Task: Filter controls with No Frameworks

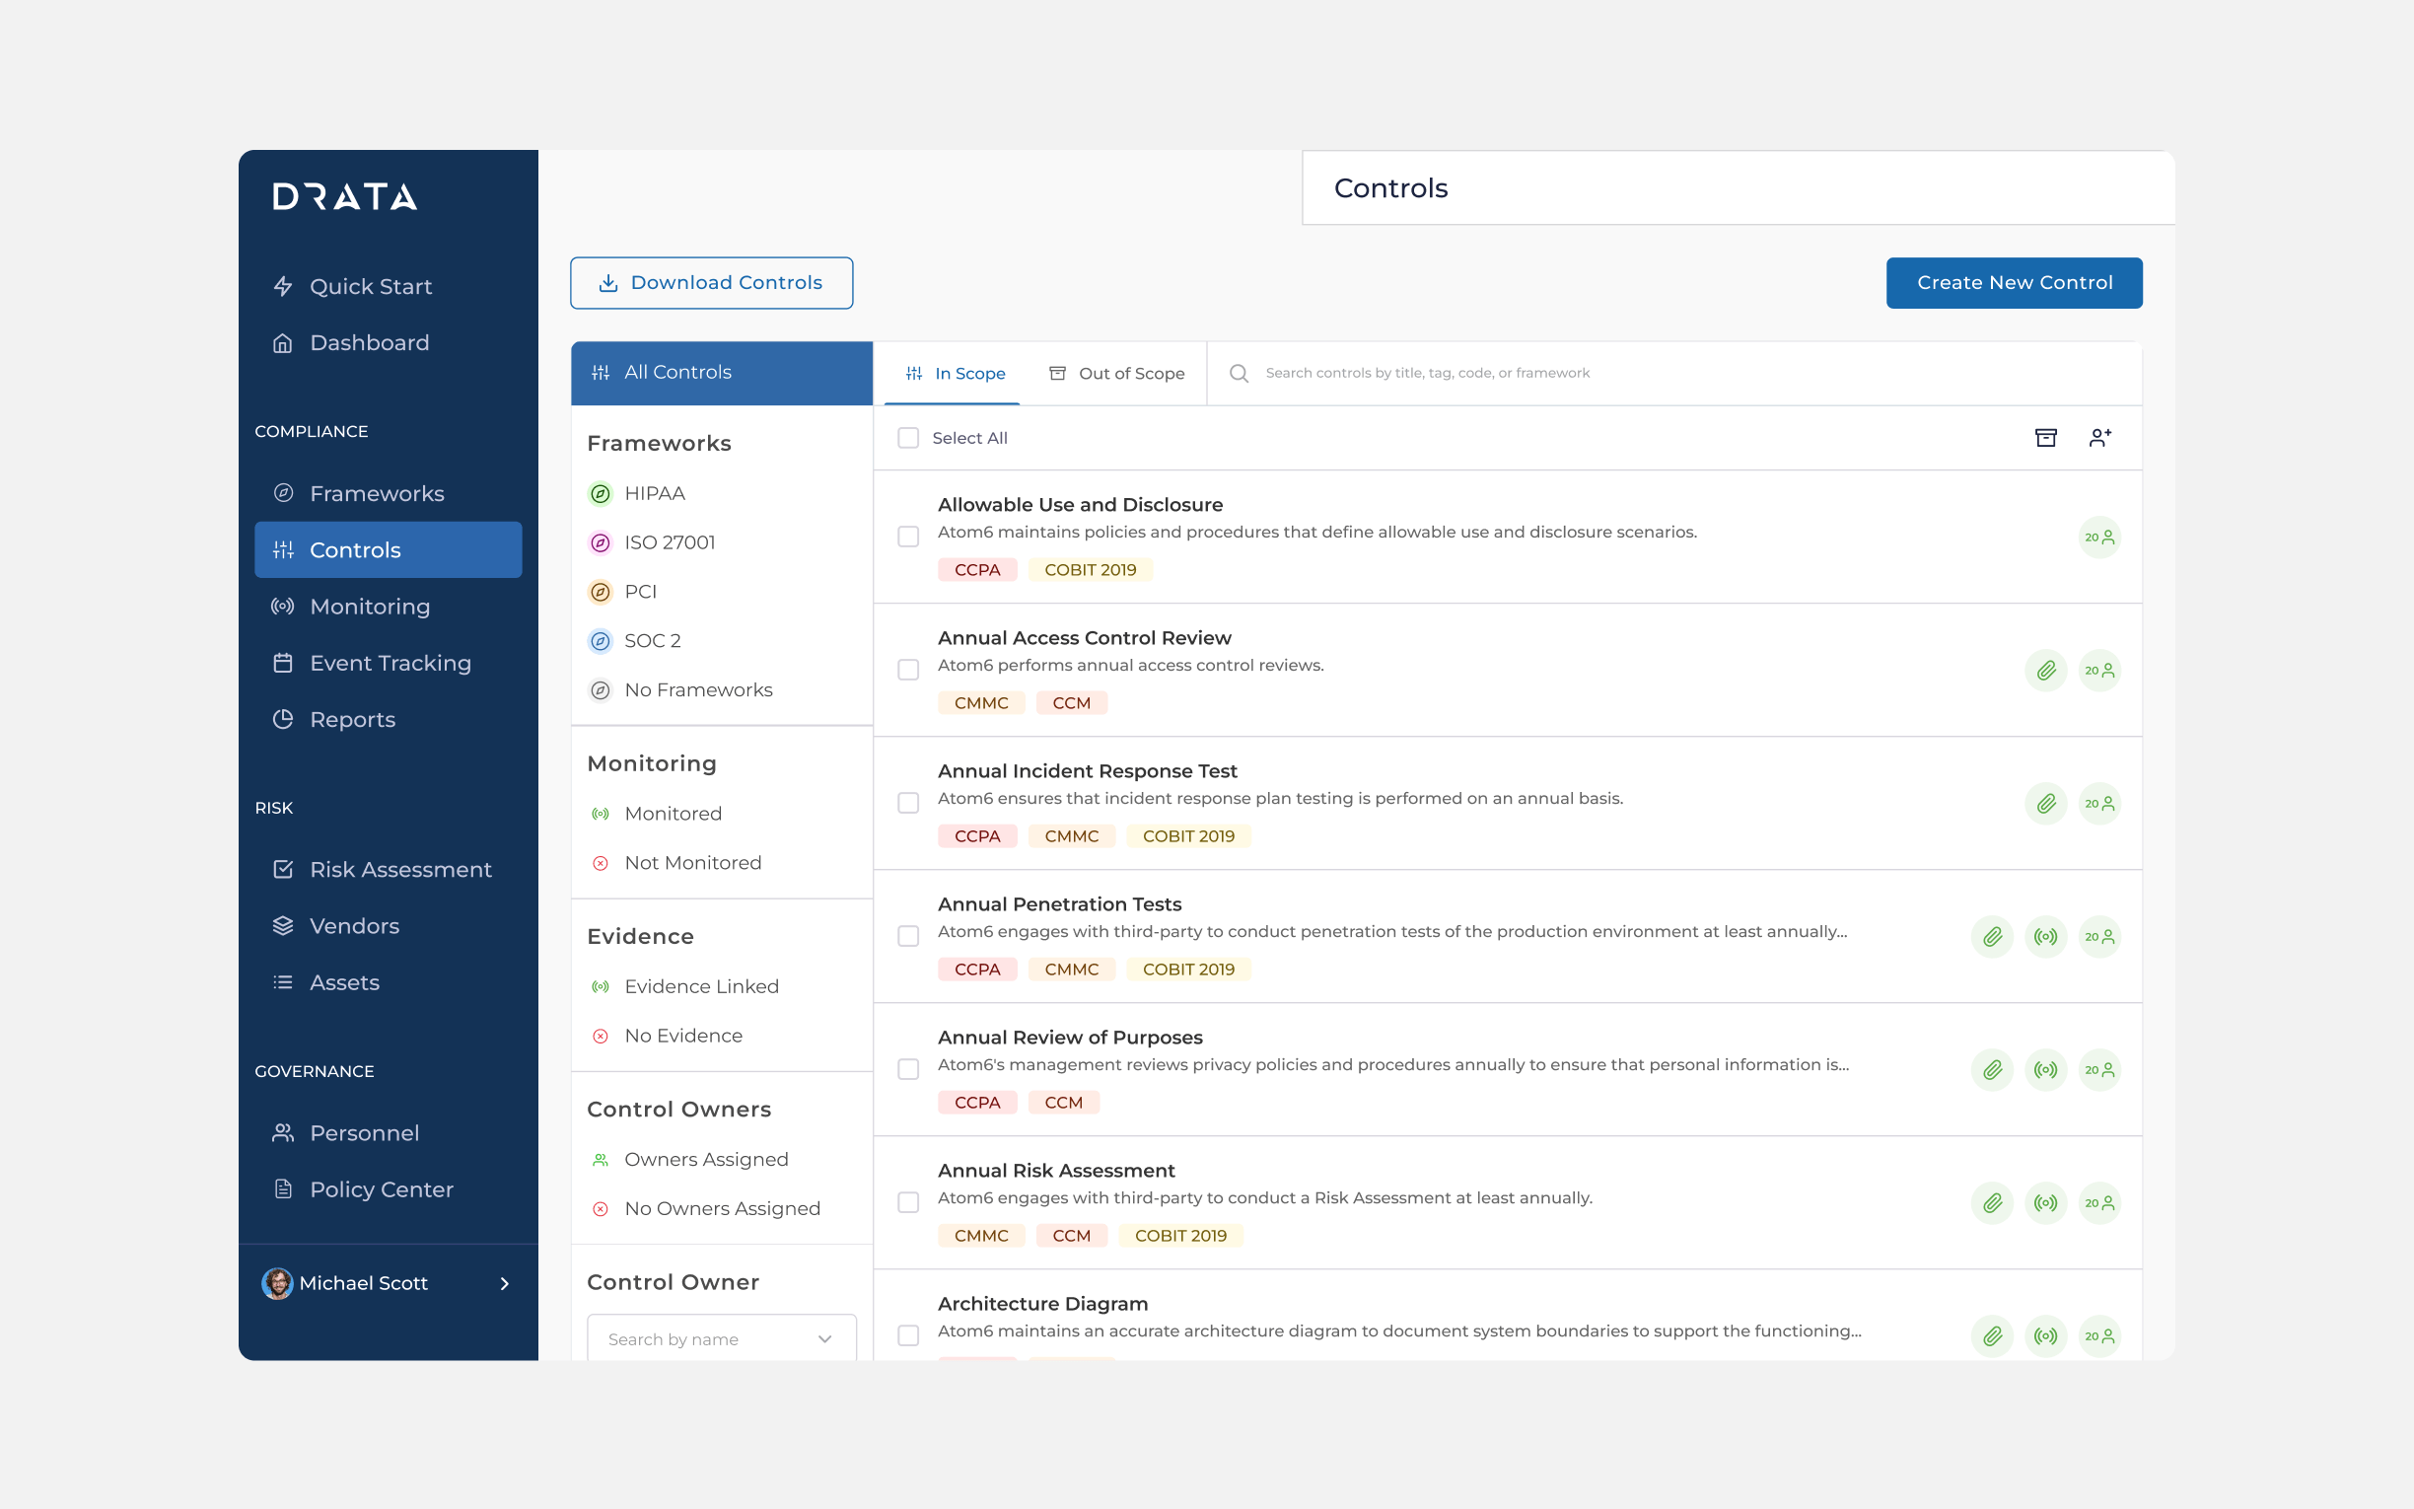Action: pos(680,689)
